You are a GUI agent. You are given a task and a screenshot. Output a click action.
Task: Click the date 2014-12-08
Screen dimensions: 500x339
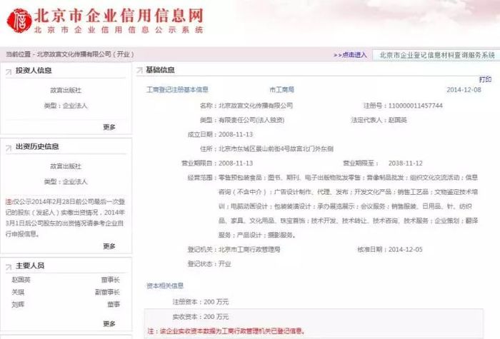[x=464, y=89]
